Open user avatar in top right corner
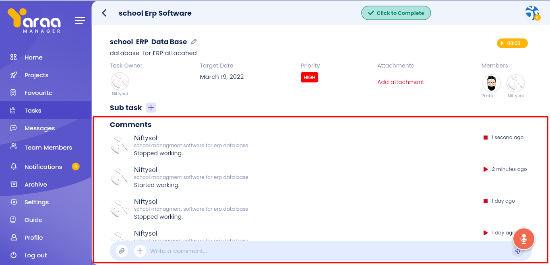The image size is (550, 265). (x=532, y=13)
